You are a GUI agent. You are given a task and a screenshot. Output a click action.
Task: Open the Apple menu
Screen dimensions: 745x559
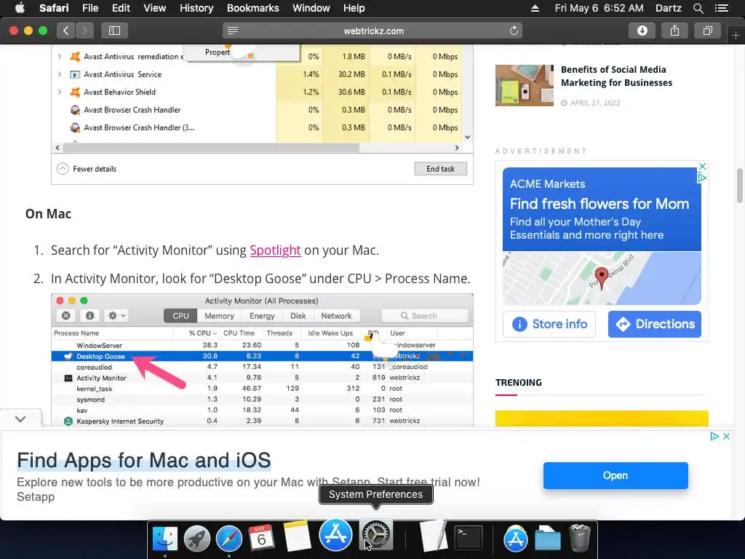point(20,8)
